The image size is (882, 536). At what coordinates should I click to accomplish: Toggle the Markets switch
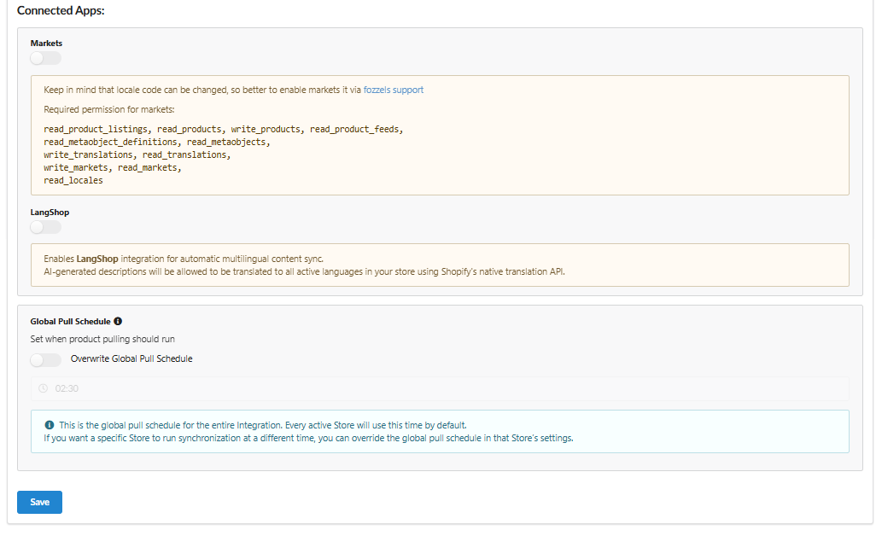45,58
